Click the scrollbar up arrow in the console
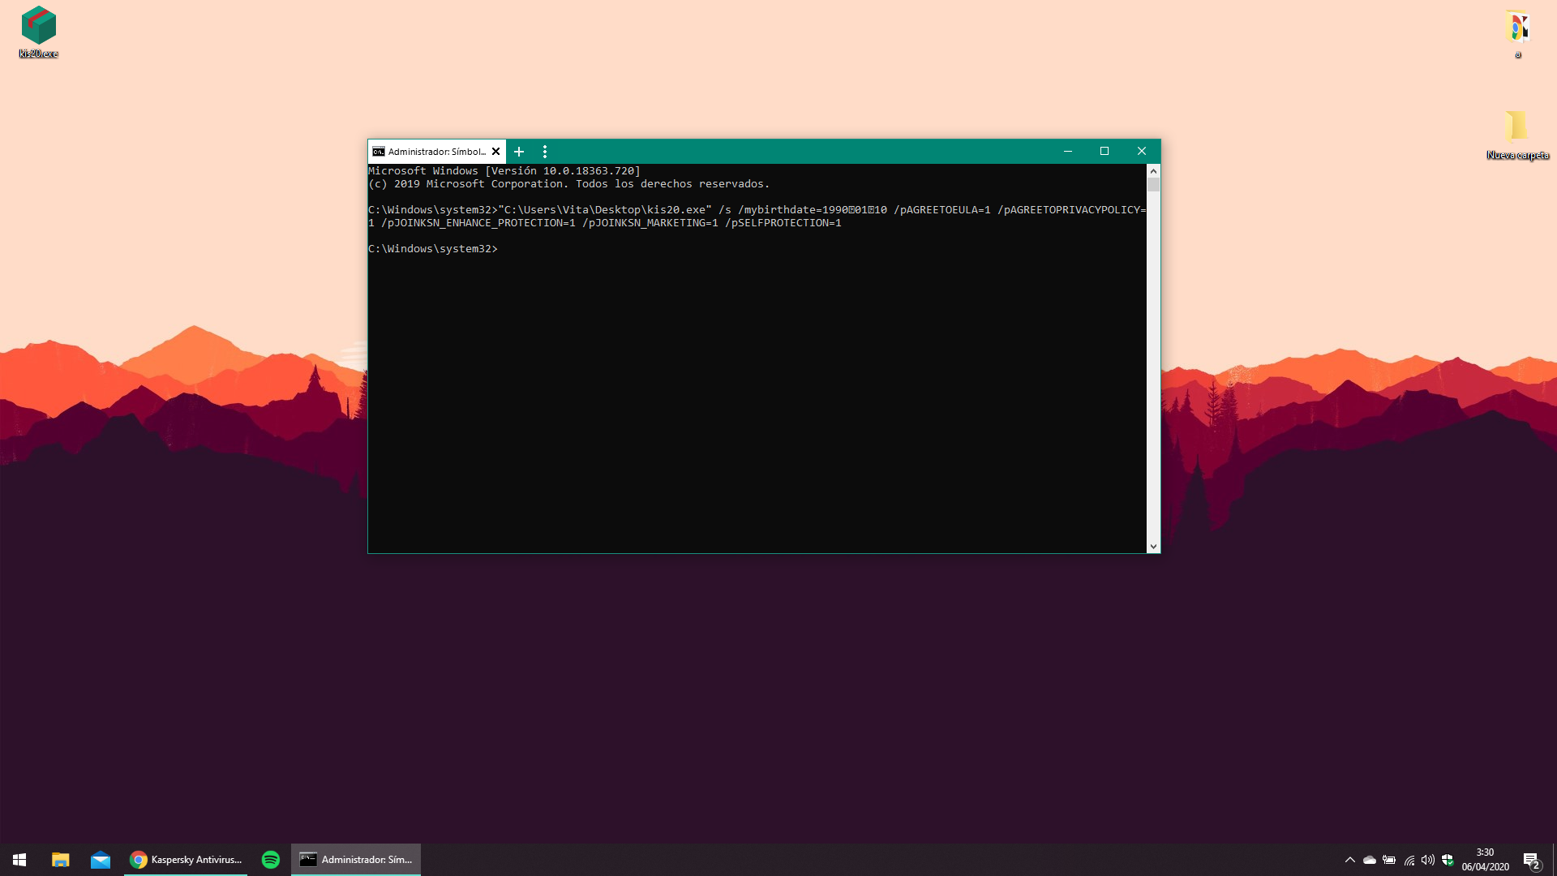The image size is (1557, 876). (1153, 171)
